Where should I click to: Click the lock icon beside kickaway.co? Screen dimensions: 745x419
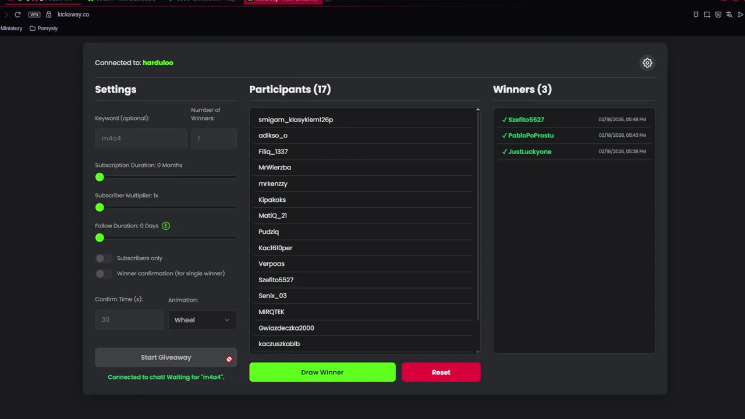49,15
